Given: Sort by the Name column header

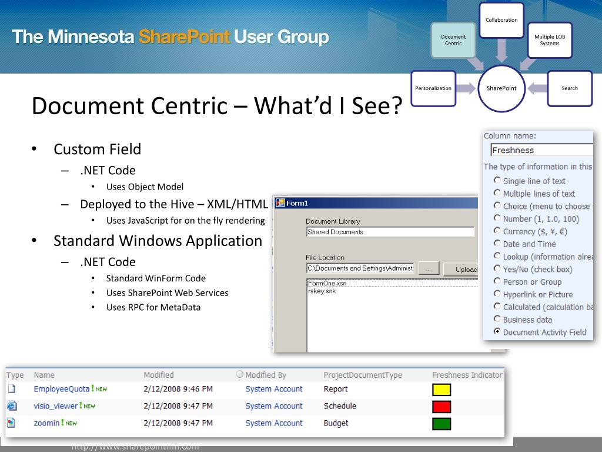Looking at the screenshot, I should (44, 375).
